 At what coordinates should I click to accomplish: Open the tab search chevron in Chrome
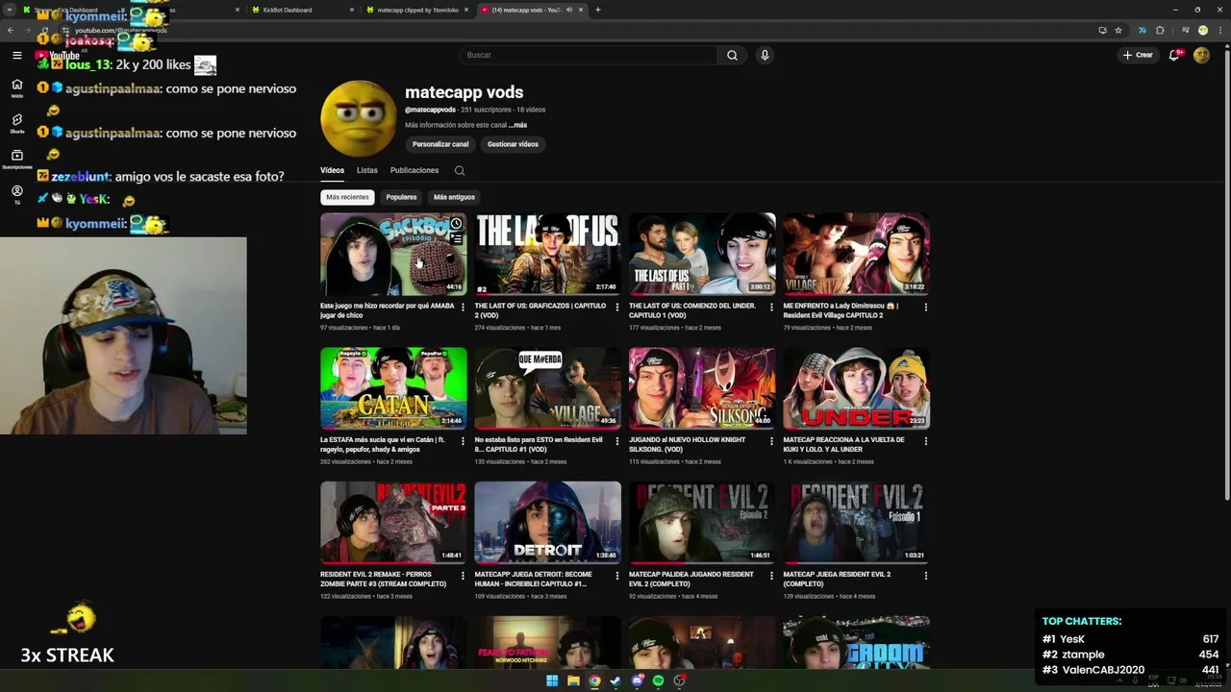pyautogui.click(x=11, y=10)
